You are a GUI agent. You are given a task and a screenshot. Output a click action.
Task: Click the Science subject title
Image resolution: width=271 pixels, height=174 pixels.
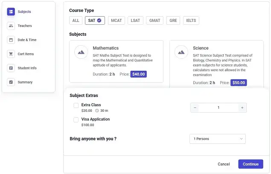(201, 48)
